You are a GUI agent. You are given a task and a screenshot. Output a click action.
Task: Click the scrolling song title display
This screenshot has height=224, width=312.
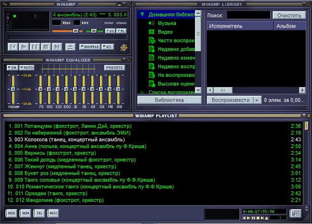point(90,15)
